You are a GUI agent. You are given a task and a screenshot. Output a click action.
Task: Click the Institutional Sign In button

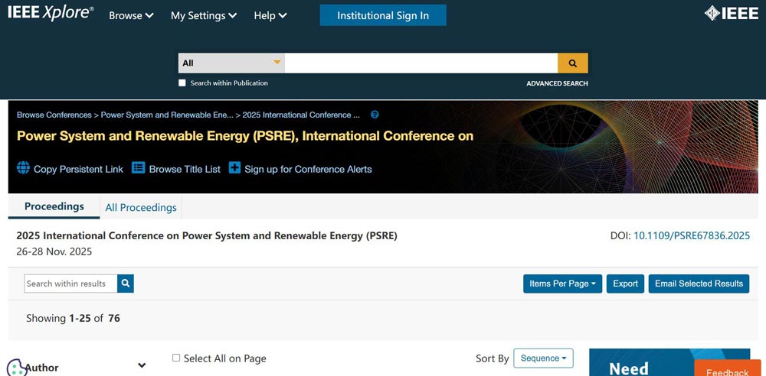coord(383,15)
